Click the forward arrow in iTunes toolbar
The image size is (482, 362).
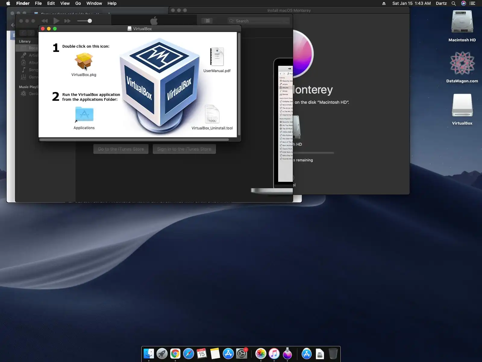coord(31,33)
